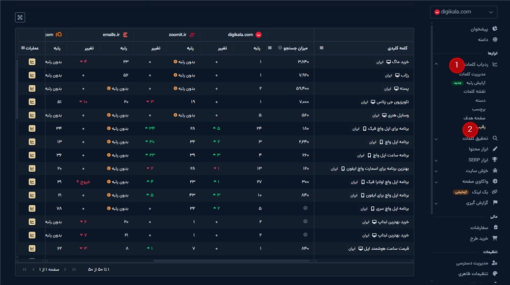This screenshot has height=285, width=510.
Task: Collapse the ردیاب کلمات sidebar section chevron
Action: pos(436,64)
